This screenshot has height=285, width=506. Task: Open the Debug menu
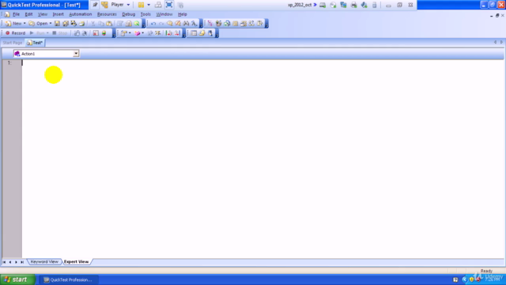(x=128, y=14)
